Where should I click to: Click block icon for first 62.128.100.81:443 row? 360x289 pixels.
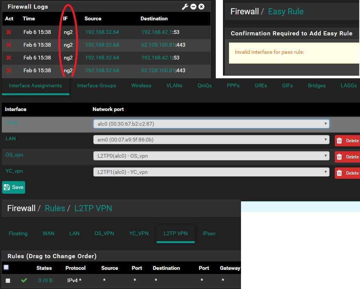click(x=9, y=45)
